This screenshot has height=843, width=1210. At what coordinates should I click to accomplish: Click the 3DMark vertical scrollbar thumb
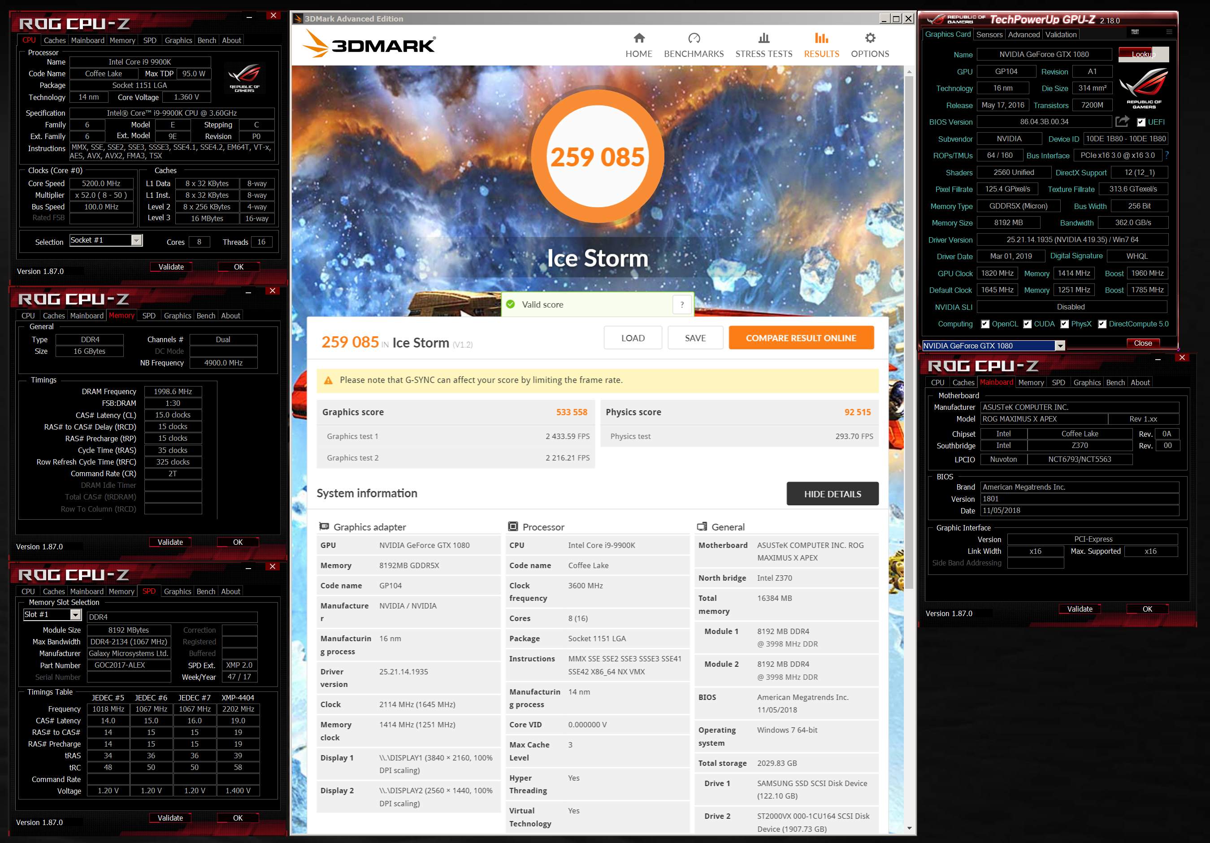click(909, 332)
